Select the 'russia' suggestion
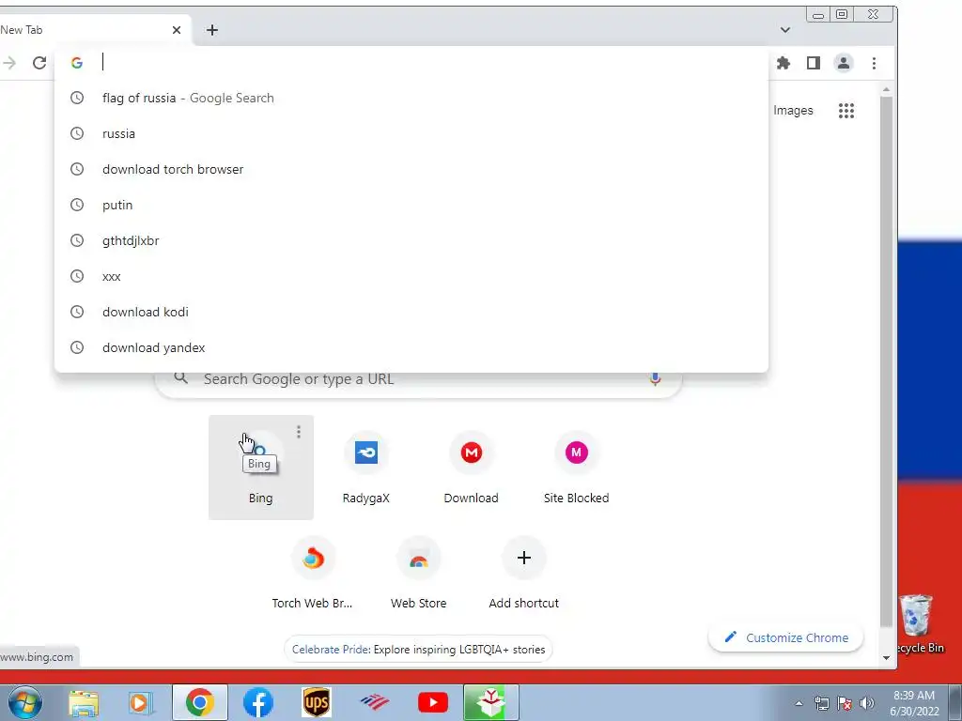 (411, 133)
